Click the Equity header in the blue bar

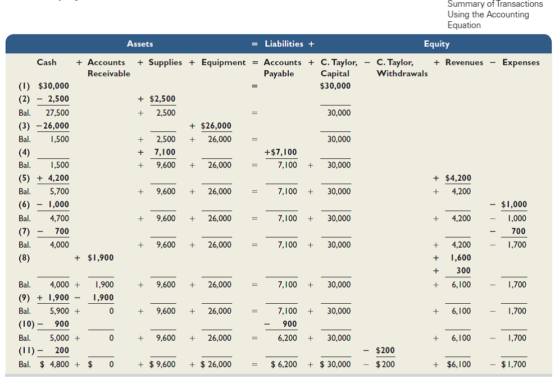pos(436,44)
